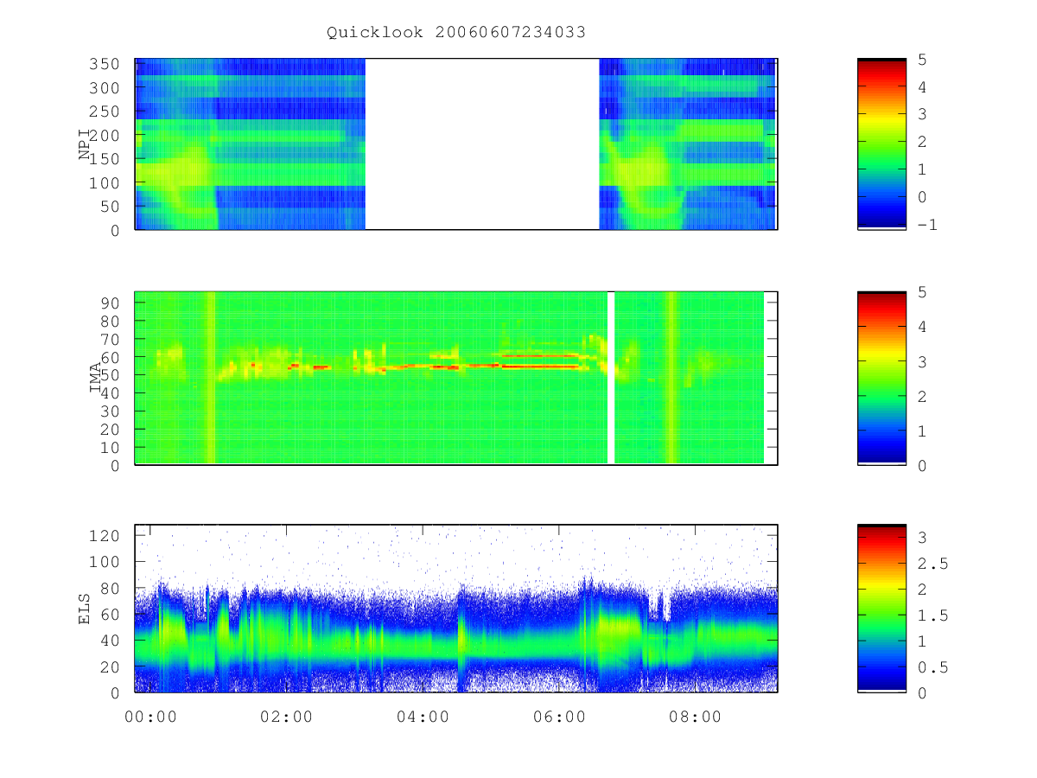
Task: Click the narrow white gap in IMA panel
Action: (x=611, y=378)
